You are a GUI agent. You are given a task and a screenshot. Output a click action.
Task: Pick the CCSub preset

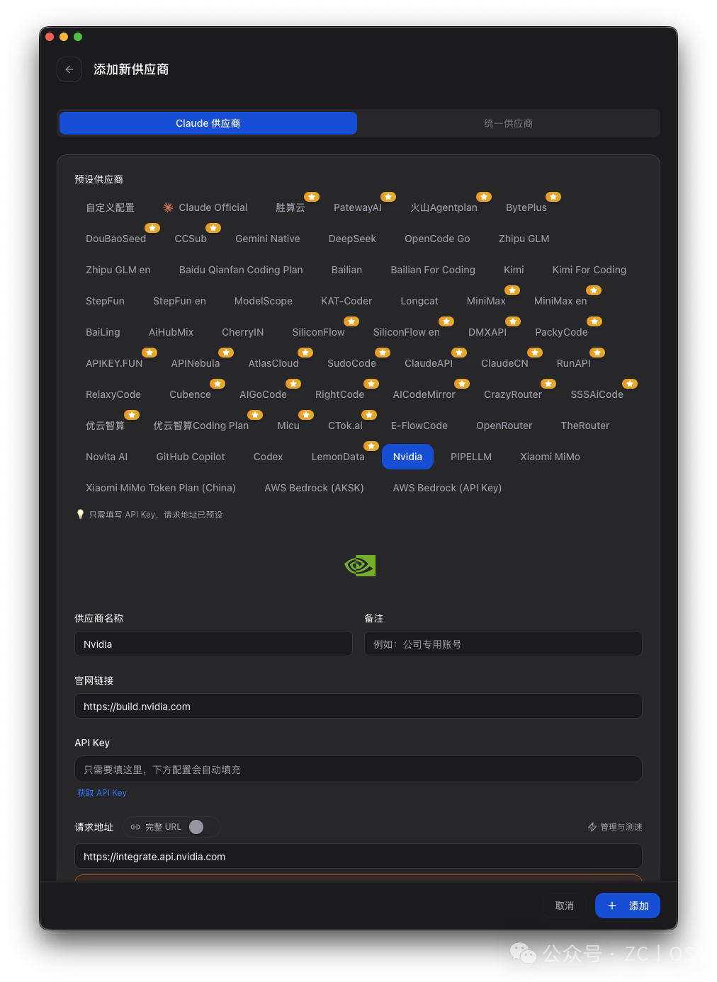point(191,239)
